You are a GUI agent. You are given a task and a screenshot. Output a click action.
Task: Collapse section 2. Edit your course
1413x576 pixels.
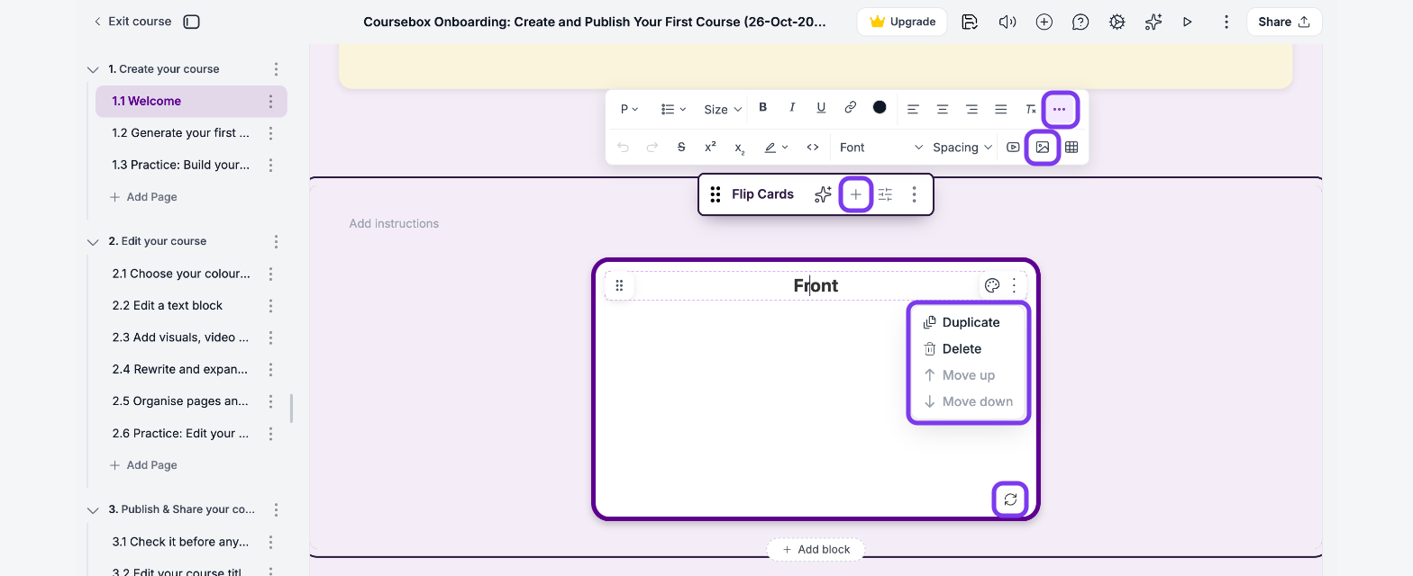[92, 241]
